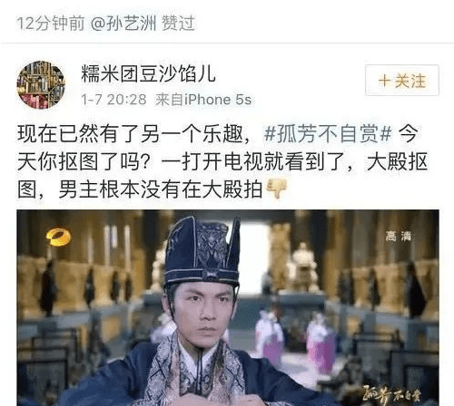Click the +关注 follow button
Viewport: 454px width, 406px height.
[x=402, y=81]
